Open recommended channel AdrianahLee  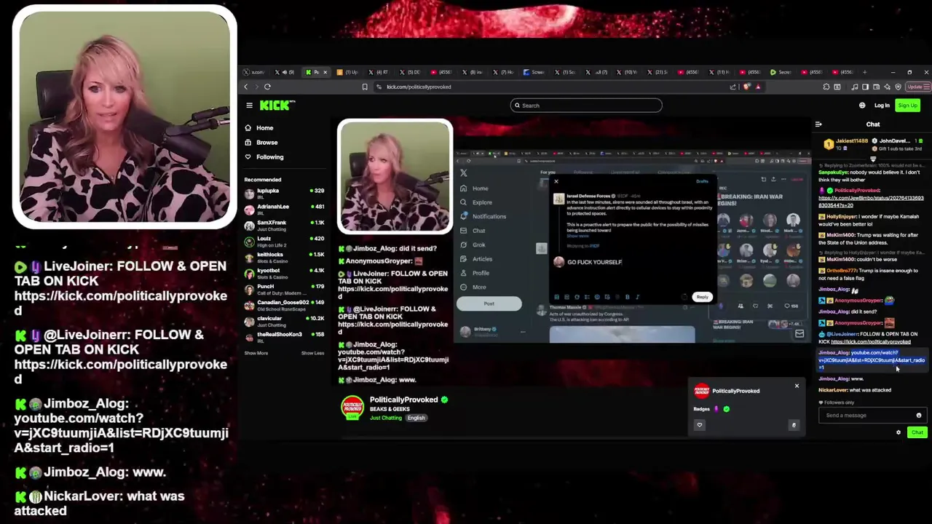[x=284, y=209]
